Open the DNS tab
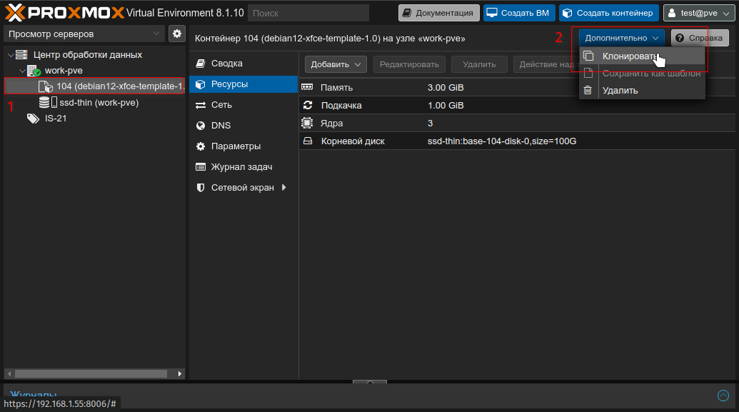 click(x=243, y=126)
